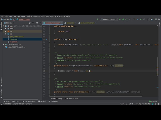Screen dimensions: 161x120
Task: Click the UTF-8 encoding indicator
Action: click(x=131, y=104)
